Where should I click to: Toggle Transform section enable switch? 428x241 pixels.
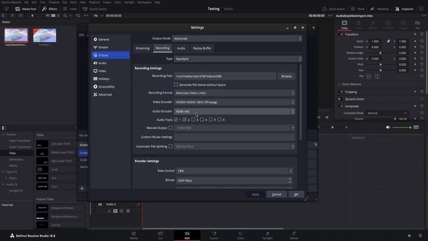pyautogui.click(x=341, y=34)
